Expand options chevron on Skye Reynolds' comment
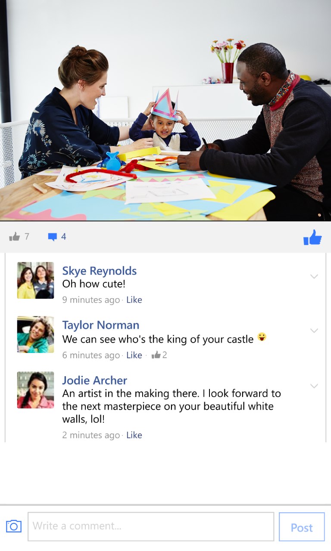Image resolution: width=331 pixels, height=551 pixels. 314,276
